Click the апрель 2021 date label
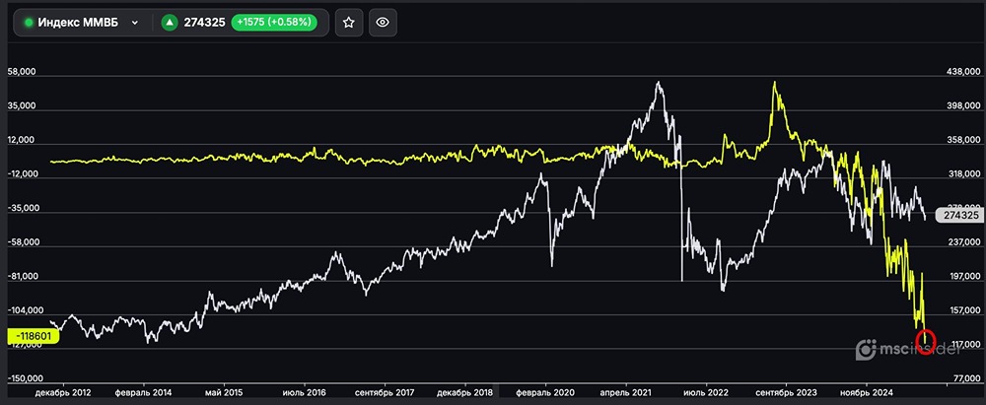 pos(626,392)
